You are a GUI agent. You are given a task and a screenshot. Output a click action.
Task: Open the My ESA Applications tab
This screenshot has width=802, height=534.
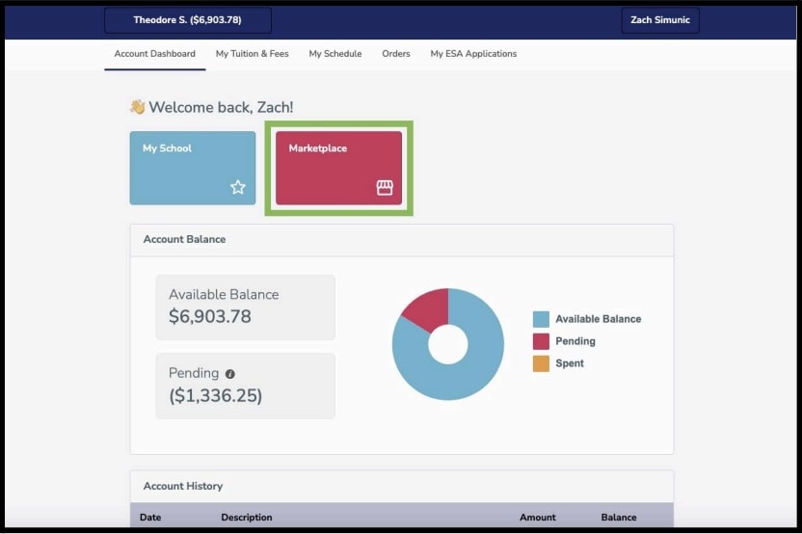(x=473, y=54)
